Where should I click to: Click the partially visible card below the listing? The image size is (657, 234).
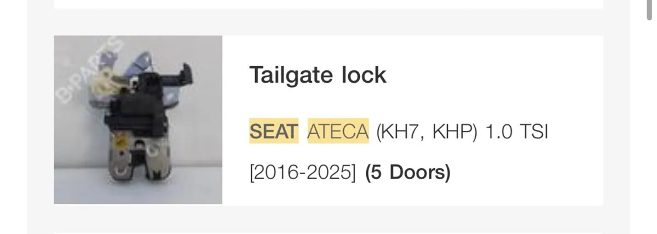tap(328, 232)
